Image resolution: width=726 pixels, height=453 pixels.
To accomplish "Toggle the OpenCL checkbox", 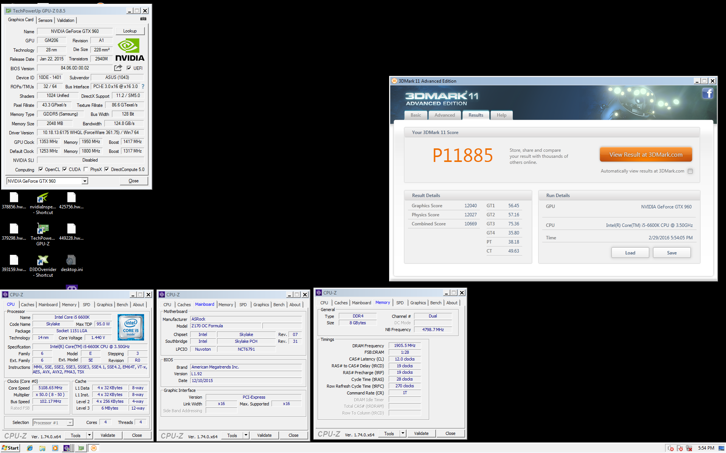I will coord(41,169).
